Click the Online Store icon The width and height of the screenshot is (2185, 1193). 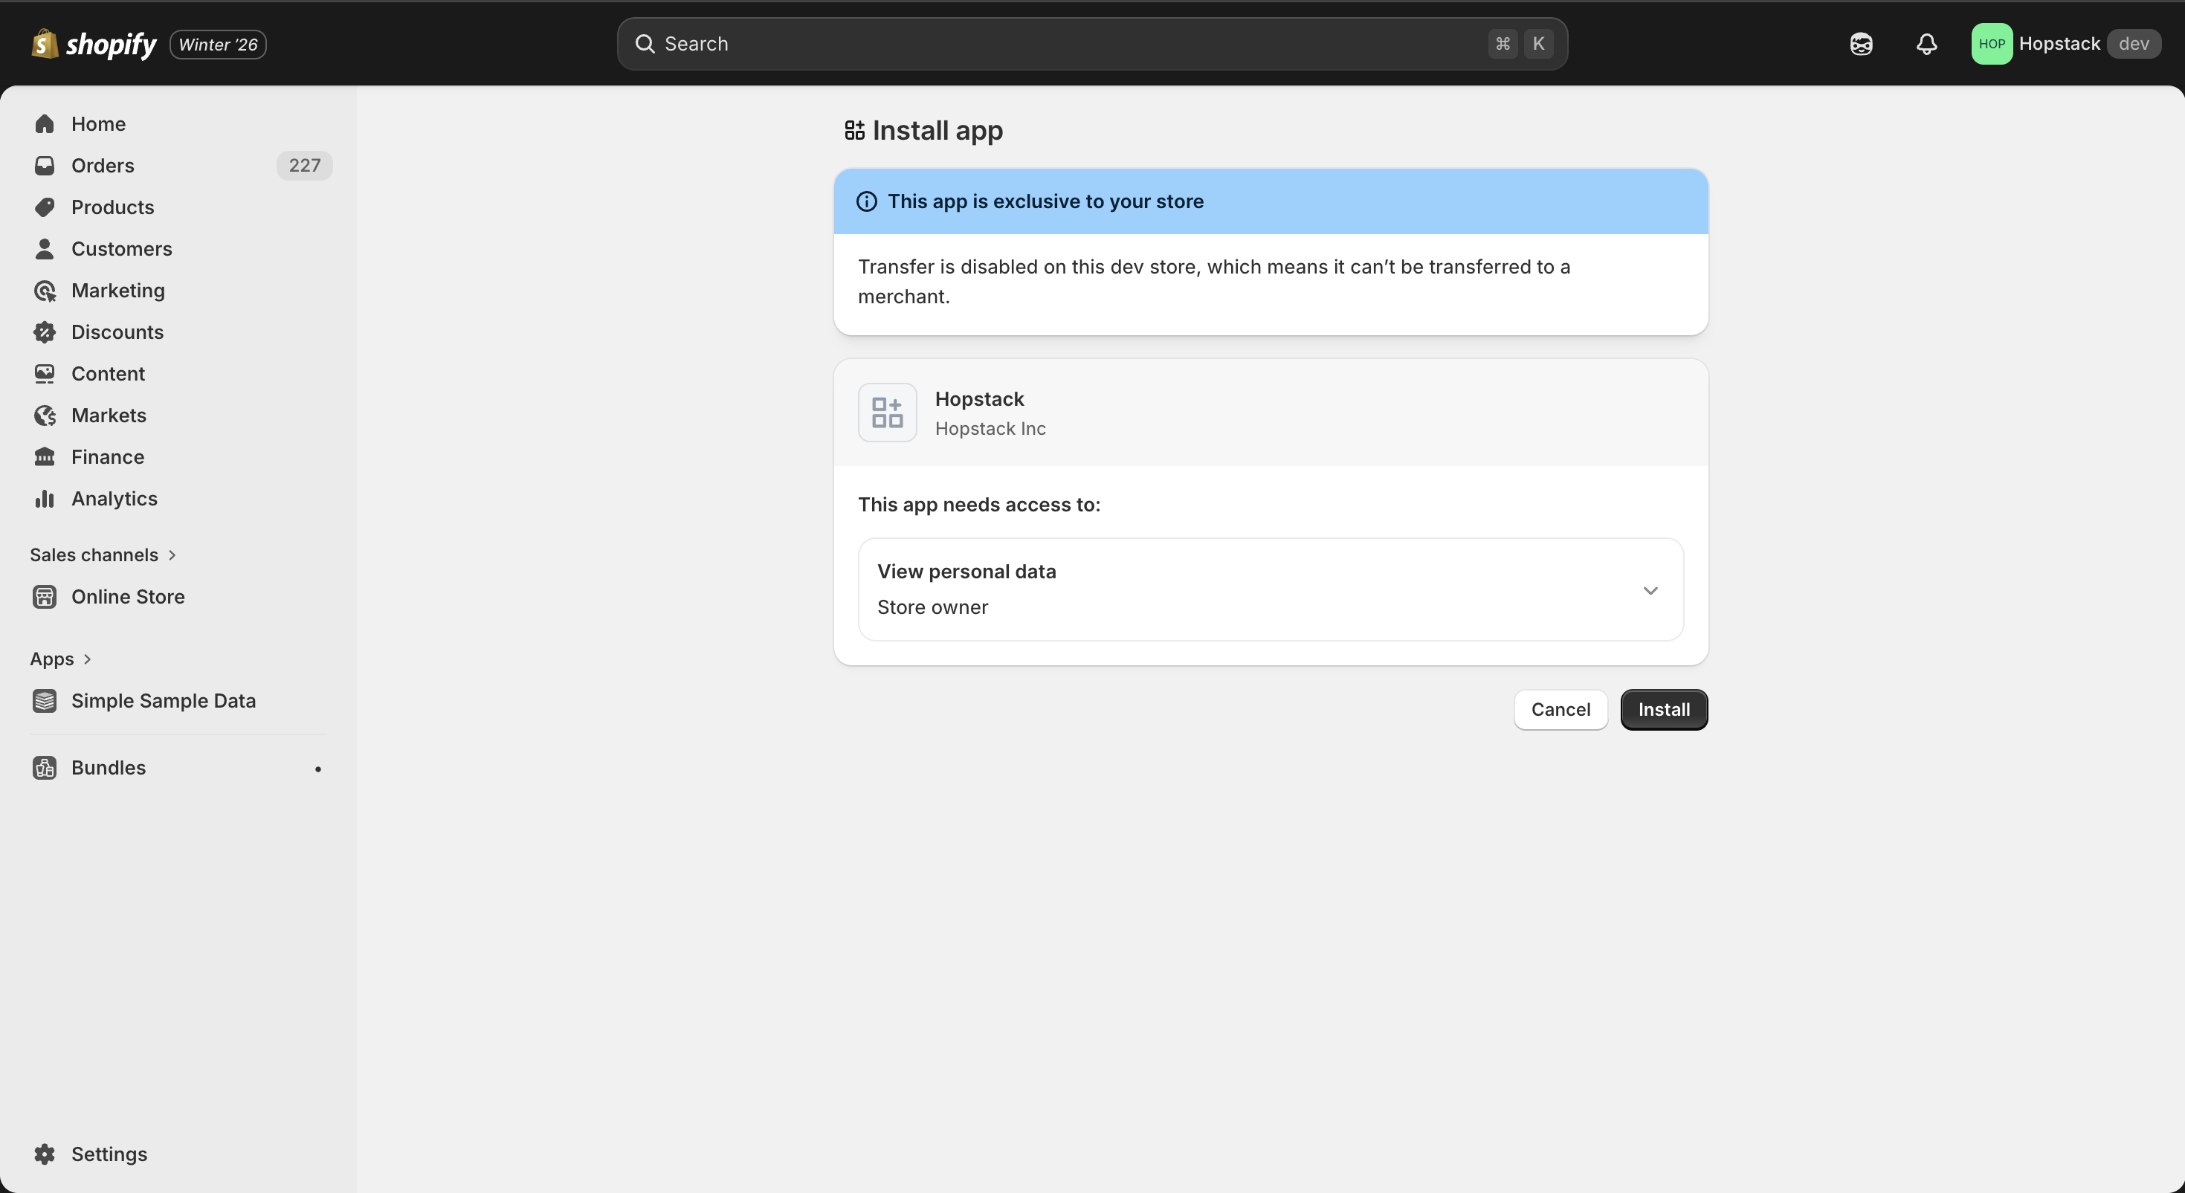[44, 597]
